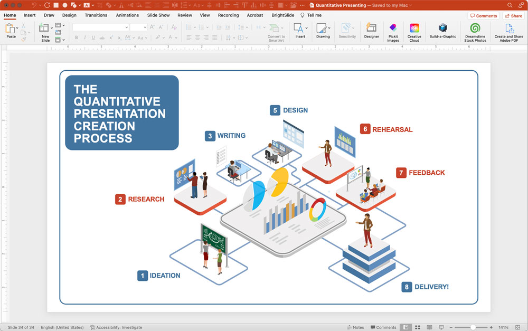Toggle Subscript formatting
Screen dimensions: 528x331
tap(119, 37)
